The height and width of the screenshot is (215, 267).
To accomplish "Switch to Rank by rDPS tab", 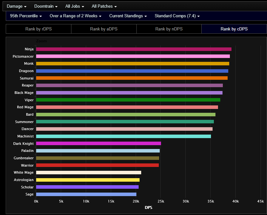I will click(38, 29).
